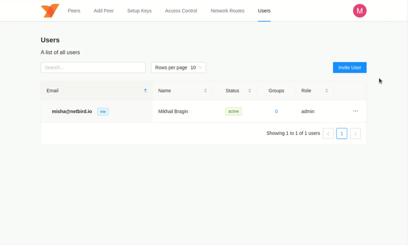Open the three-dot actions menu for misha@netbird.io
Image resolution: width=408 pixels, height=245 pixels.
(x=355, y=111)
